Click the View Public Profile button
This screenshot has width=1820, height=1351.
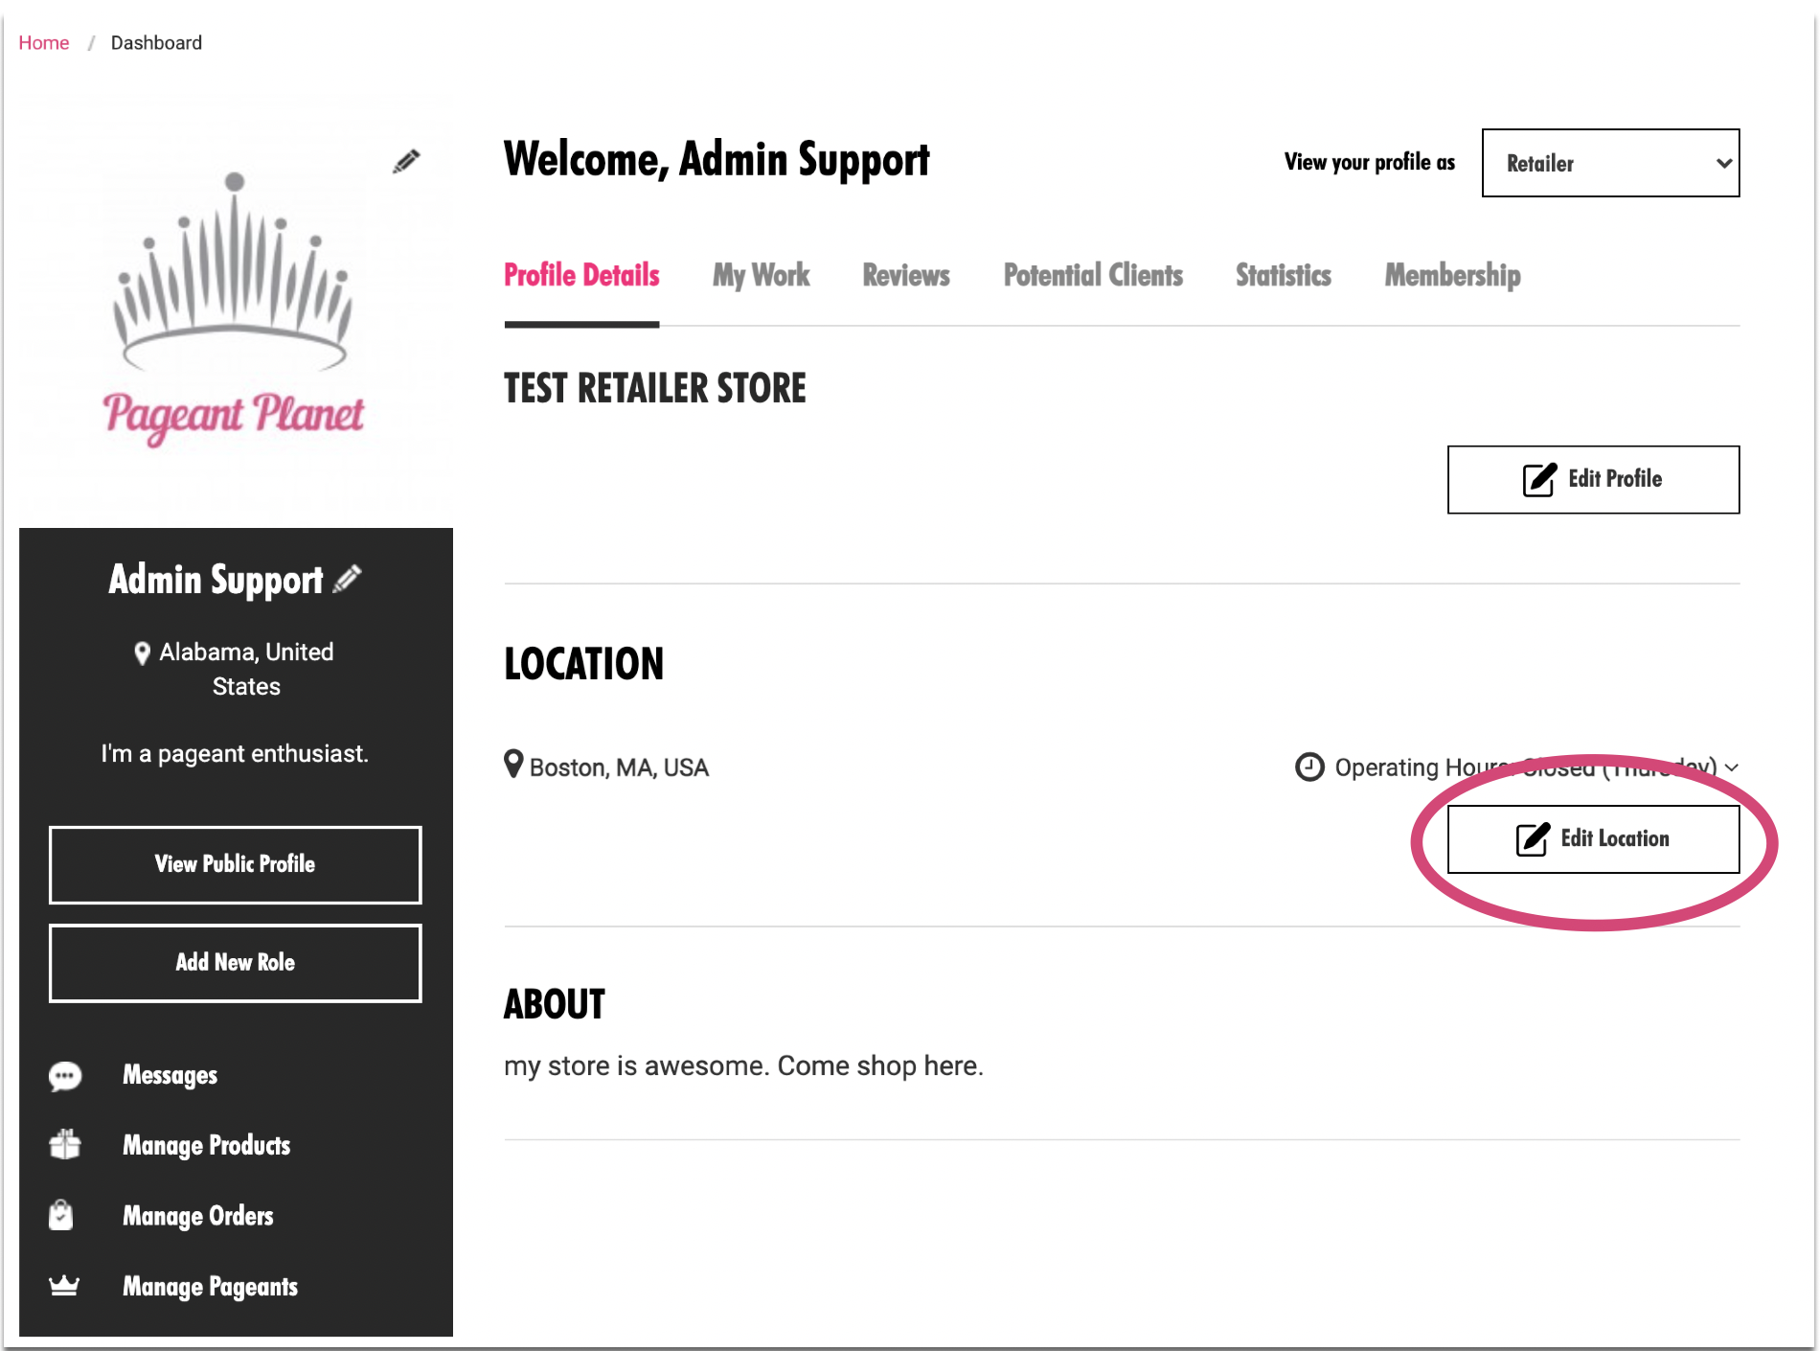[x=236, y=864]
